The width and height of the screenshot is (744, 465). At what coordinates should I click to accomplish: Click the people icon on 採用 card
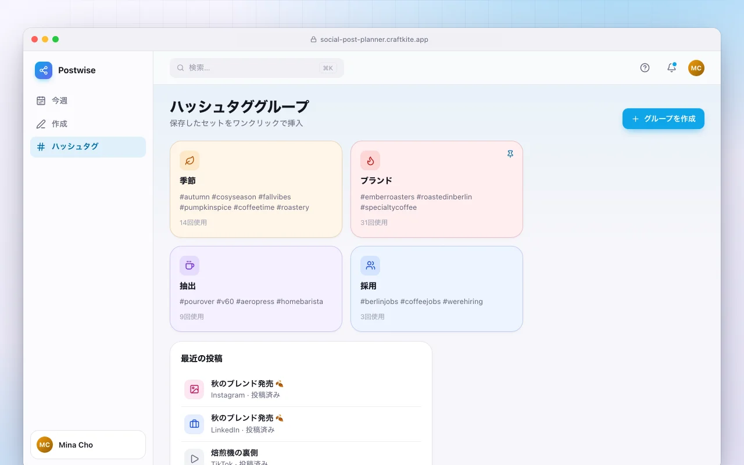pyautogui.click(x=370, y=266)
